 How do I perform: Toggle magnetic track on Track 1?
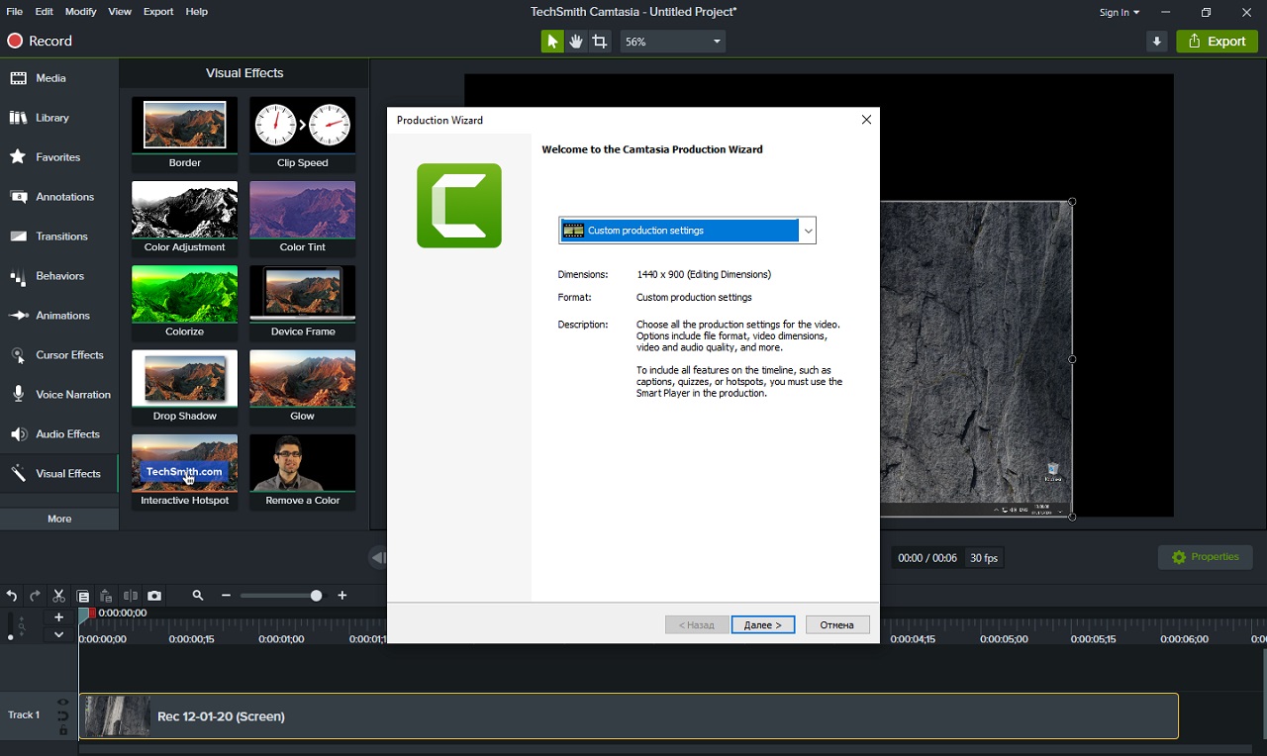tap(63, 716)
